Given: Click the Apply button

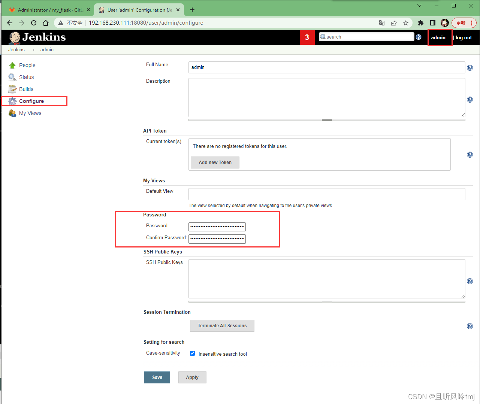Looking at the screenshot, I should [x=192, y=377].
